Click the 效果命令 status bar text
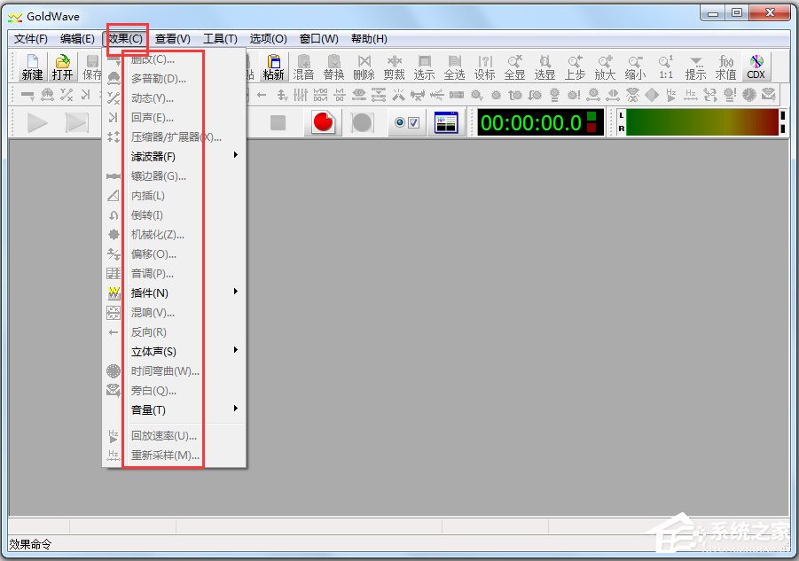The width and height of the screenshot is (799, 561). click(x=30, y=544)
